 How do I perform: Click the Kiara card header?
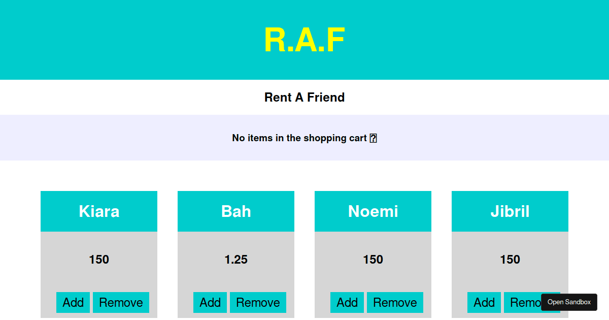pyautogui.click(x=99, y=211)
